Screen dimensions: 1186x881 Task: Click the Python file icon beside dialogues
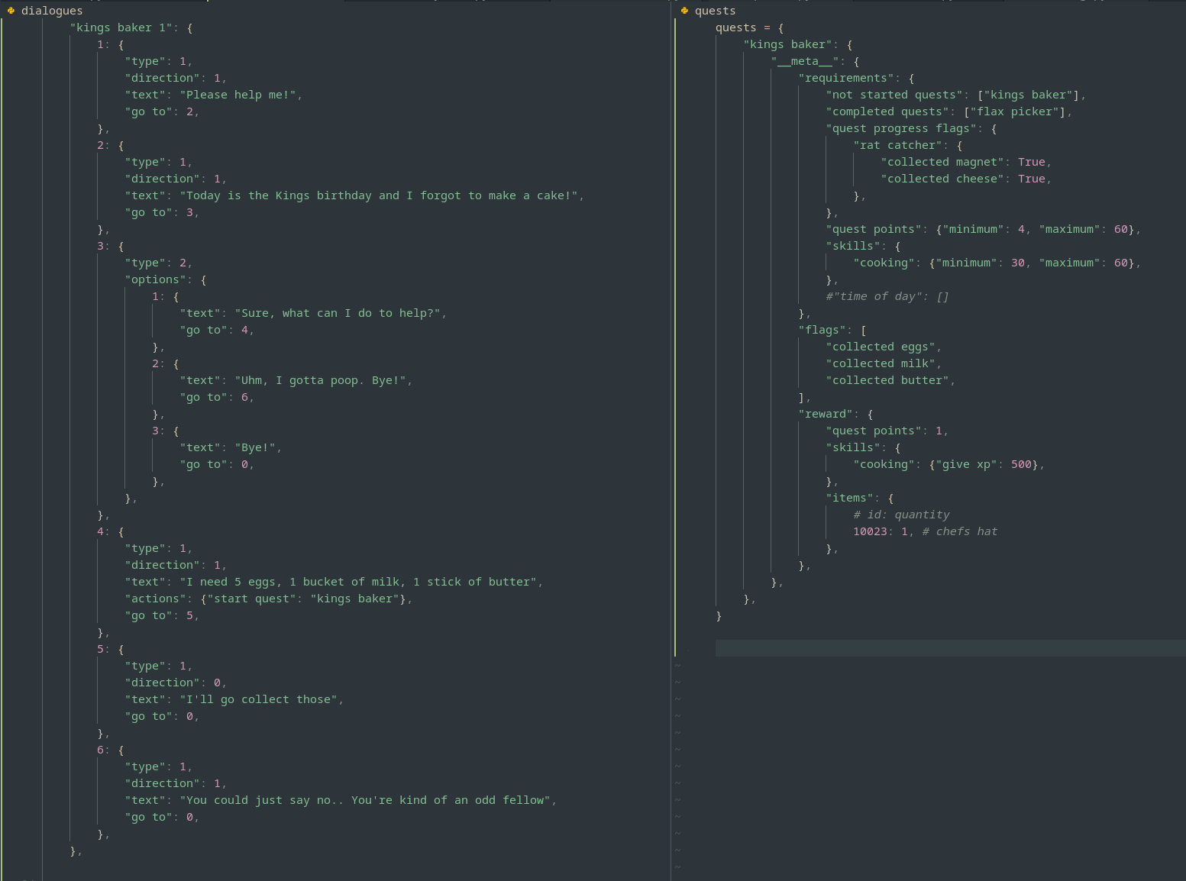click(11, 11)
